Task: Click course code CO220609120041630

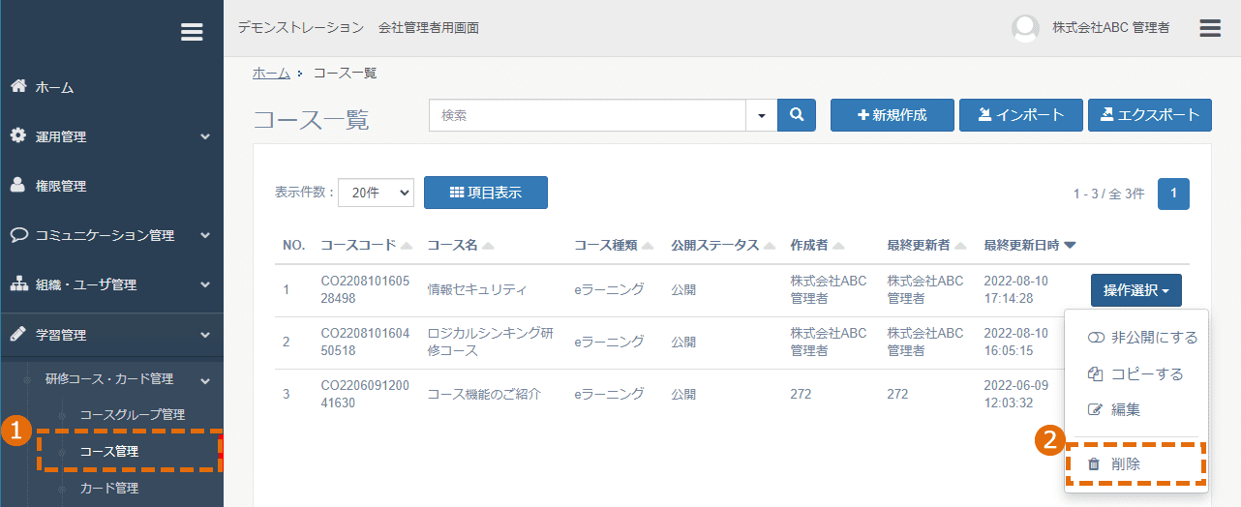Action: click(365, 394)
